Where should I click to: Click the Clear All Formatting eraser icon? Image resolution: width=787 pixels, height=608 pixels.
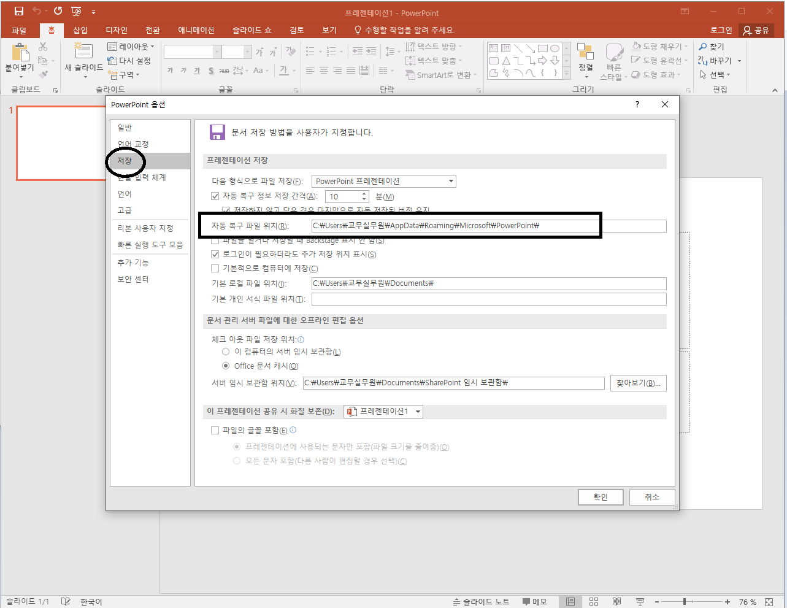(x=291, y=52)
